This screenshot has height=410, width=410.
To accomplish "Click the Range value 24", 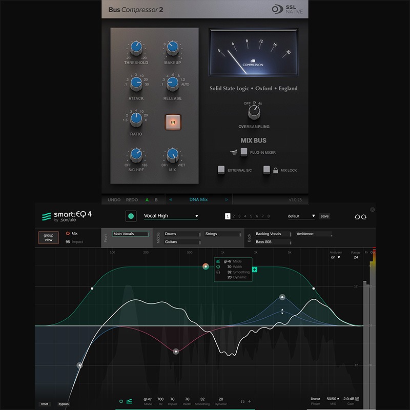I will click(x=356, y=257).
